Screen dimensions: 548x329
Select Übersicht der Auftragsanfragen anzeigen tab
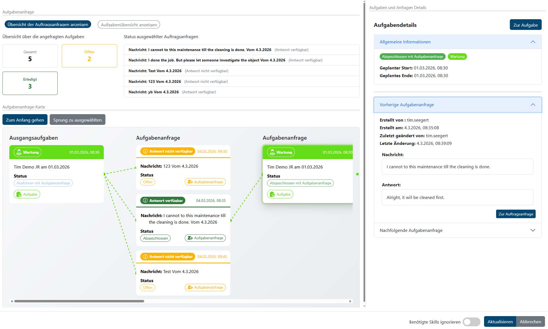tap(48, 24)
